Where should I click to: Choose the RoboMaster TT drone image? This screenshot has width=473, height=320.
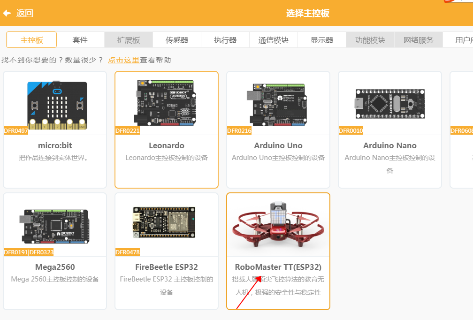point(278,225)
